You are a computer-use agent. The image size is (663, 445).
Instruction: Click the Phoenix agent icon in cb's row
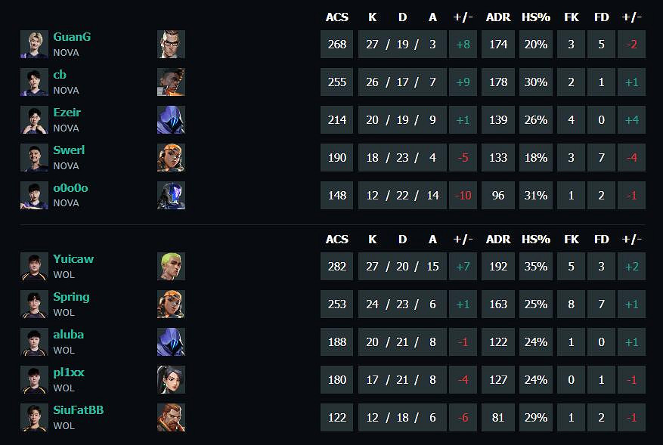pyautogui.click(x=171, y=82)
